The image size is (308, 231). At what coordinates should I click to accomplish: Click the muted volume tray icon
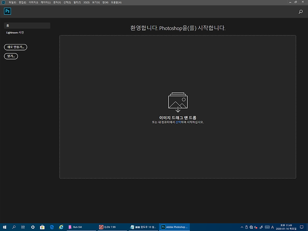coord(256,227)
